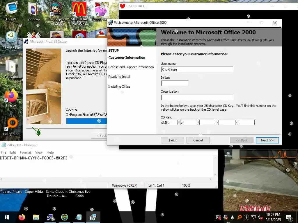Switch to Notepad taskbar button
This screenshot has height=223, width=298.
point(79,217)
